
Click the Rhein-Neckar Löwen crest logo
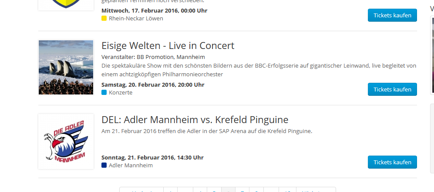pos(66,4)
